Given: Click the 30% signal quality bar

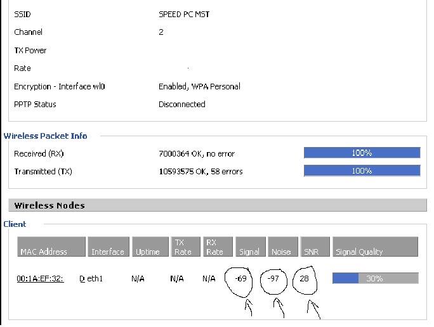Looking at the screenshot, I should tap(376, 278).
